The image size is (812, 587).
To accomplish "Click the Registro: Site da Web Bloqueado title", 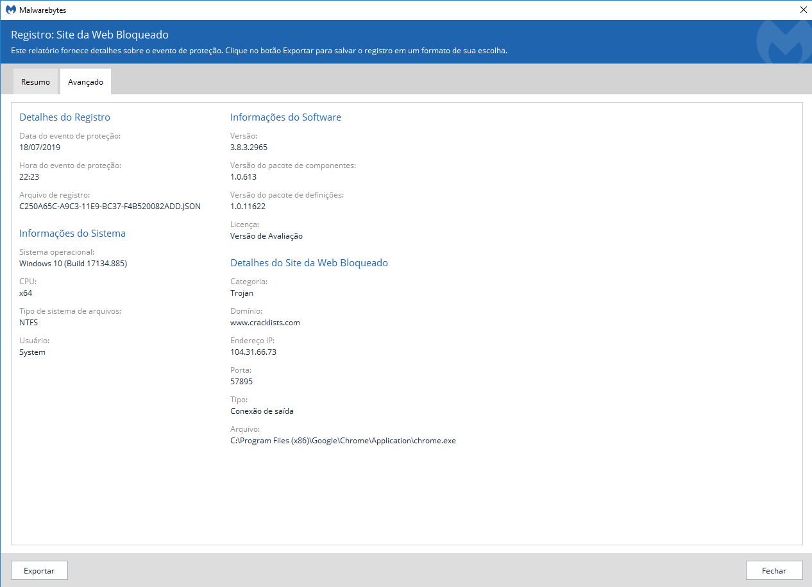I will coord(90,35).
